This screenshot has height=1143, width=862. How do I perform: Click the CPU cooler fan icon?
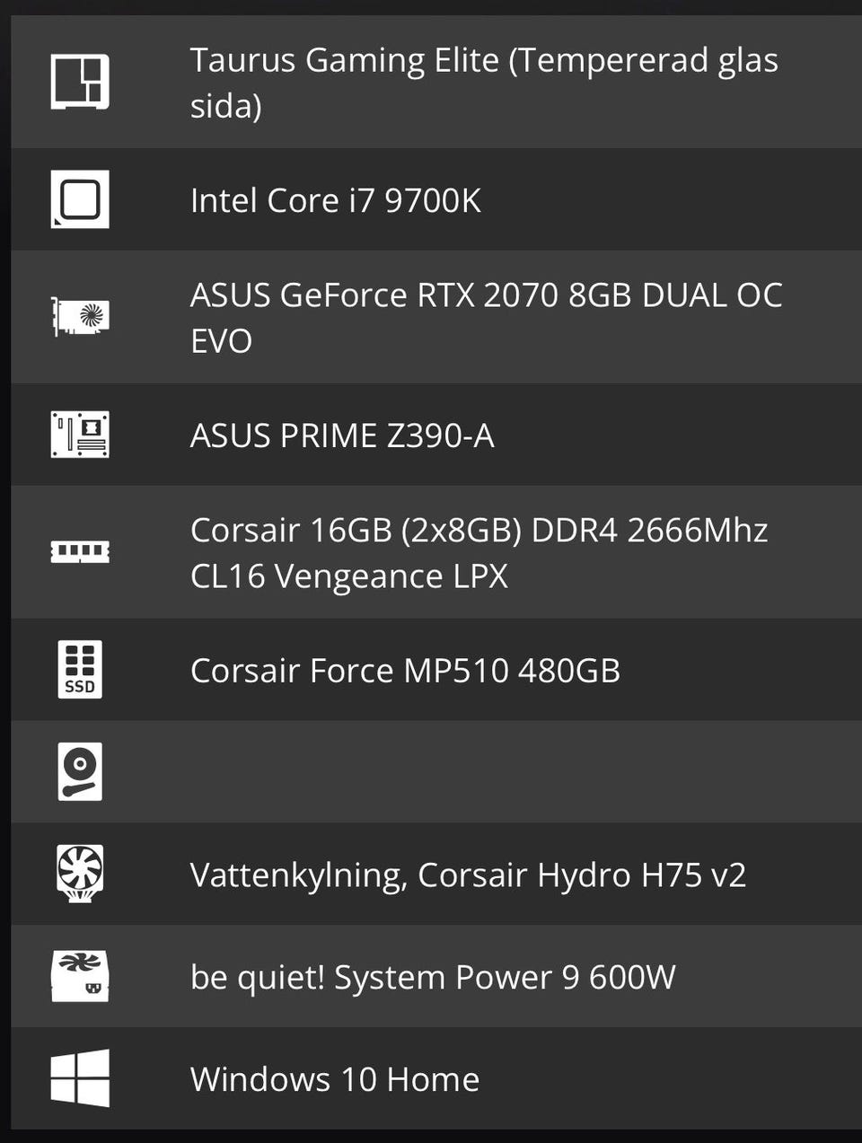(80, 874)
